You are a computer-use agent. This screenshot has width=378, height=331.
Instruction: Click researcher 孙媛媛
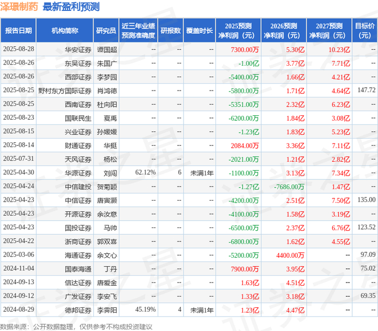pos(107,132)
